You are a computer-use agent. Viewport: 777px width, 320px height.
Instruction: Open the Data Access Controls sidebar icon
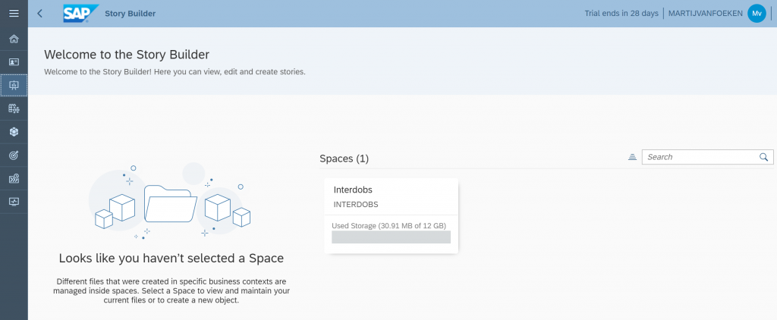tap(14, 178)
